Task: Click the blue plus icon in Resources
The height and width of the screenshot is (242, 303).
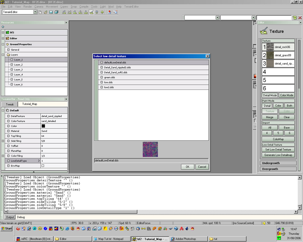Action: [3, 27]
